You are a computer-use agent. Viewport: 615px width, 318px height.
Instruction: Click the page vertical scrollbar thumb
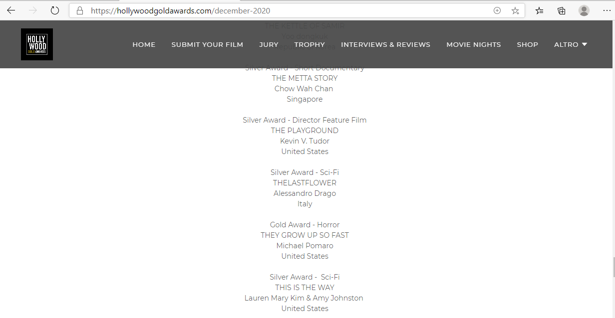point(613,267)
